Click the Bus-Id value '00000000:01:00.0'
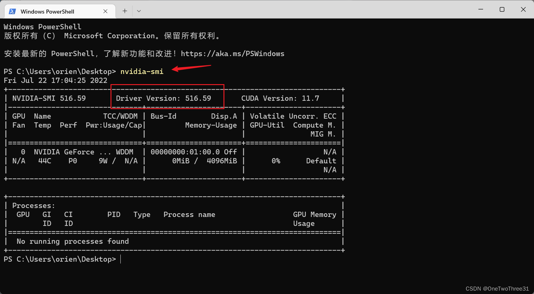The height and width of the screenshot is (294, 534). tap(185, 152)
